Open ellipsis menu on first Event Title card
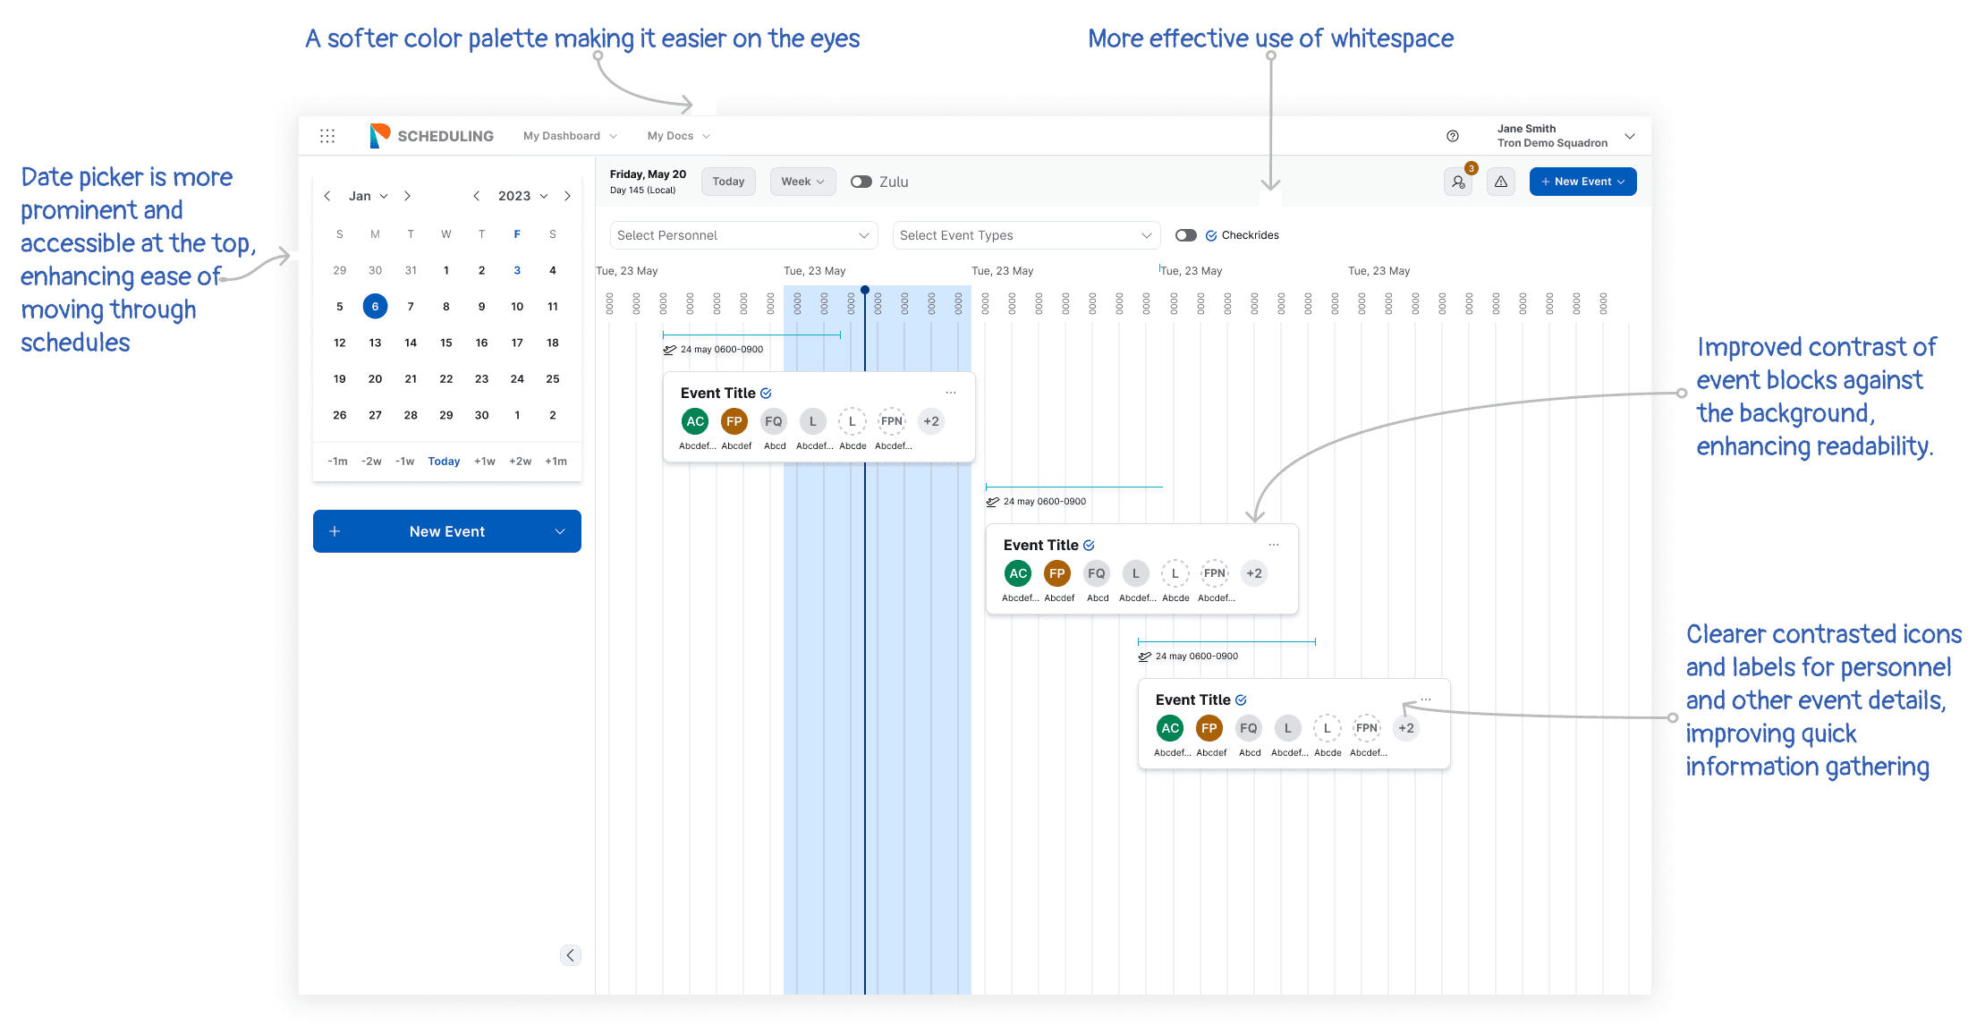The height and width of the screenshot is (1034, 1985). (x=951, y=393)
